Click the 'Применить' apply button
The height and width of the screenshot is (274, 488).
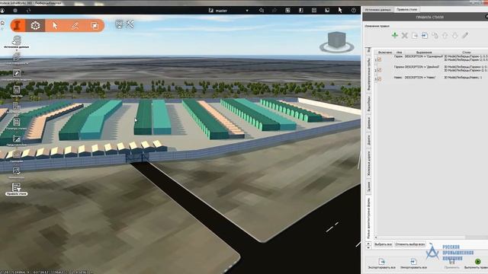click(451, 264)
